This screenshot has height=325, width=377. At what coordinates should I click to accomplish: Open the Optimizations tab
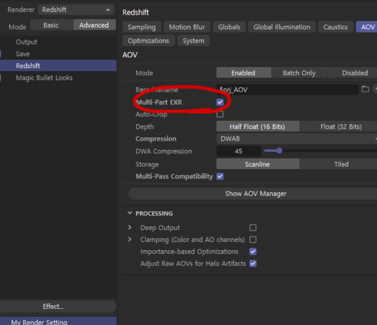pos(148,40)
